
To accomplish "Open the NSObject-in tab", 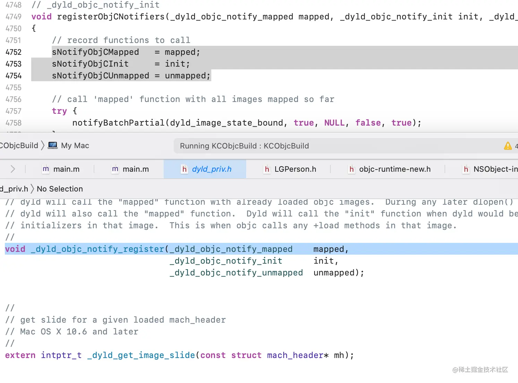I will tap(490, 169).
